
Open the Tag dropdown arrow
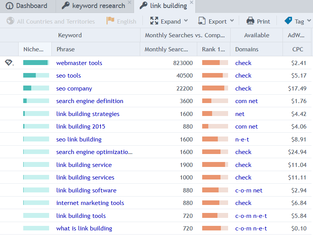[309, 21]
